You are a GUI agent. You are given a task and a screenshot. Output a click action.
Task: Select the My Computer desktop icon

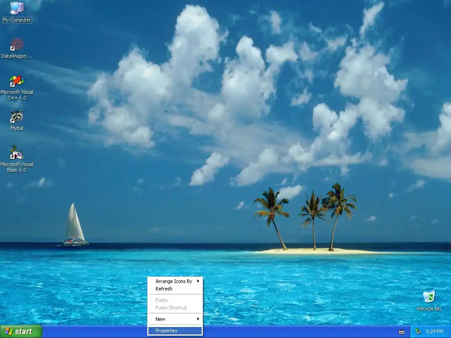[x=17, y=8]
